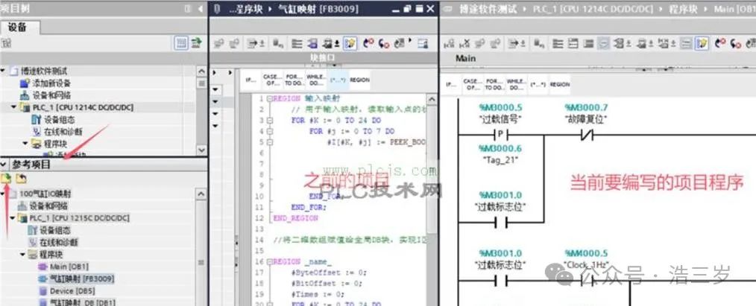Click the Main block title label

point(465,58)
